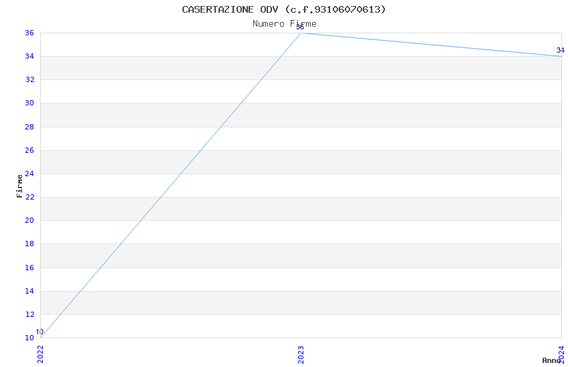Click the chart title CASERTAZIONE ODV

pos(284,9)
